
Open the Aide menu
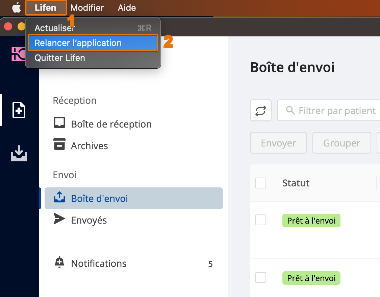[x=127, y=8]
